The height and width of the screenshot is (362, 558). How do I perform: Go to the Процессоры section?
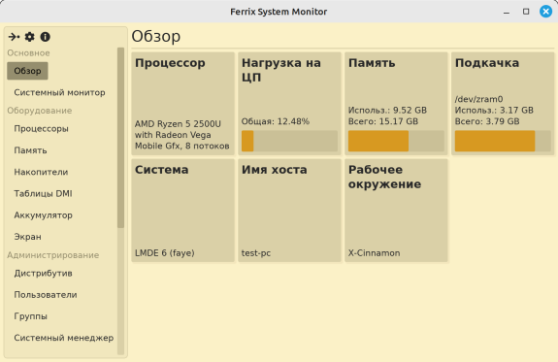click(x=42, y=128)
